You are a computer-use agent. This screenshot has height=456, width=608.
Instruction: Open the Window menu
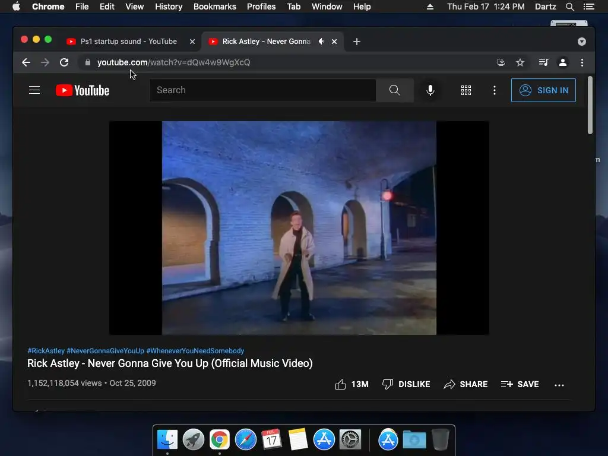click(x=327, y=7)
